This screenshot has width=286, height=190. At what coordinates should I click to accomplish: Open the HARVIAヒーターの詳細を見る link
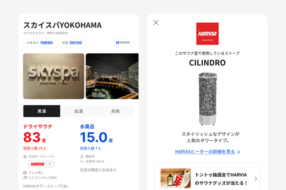click(205, 152)
